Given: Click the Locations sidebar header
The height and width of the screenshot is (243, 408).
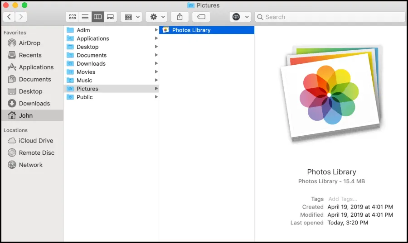Looking at the screenshot, I should point(15,130).
